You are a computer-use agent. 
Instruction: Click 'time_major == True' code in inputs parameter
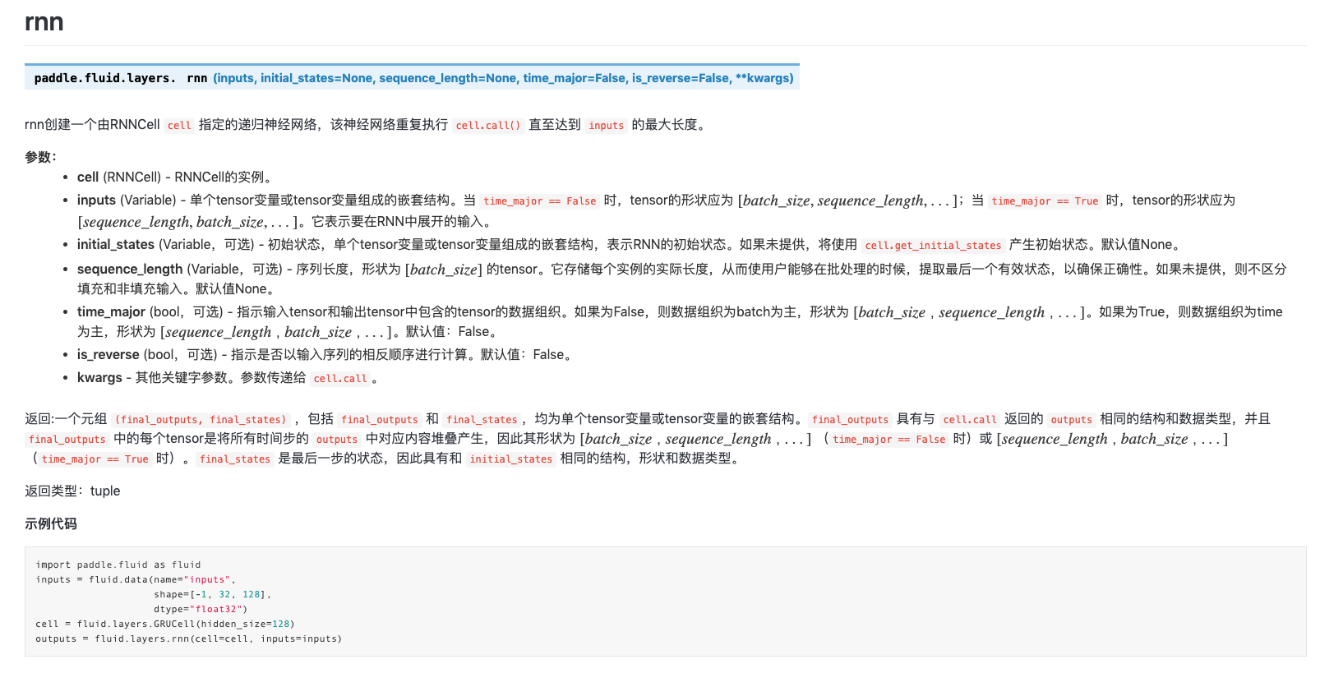click(1045, 201)
